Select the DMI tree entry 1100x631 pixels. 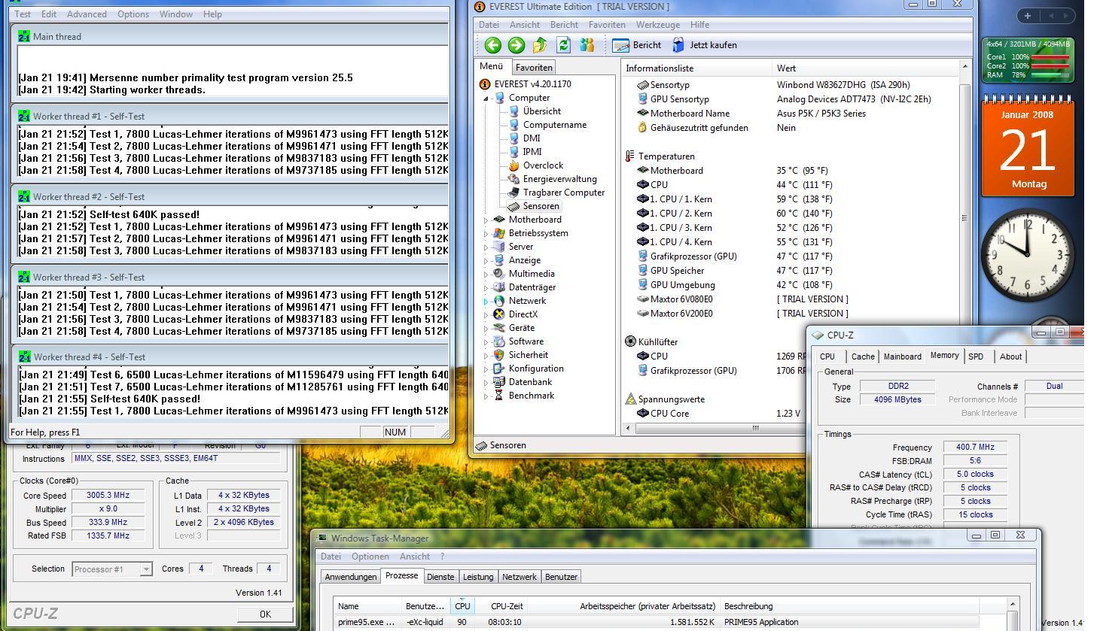532,138
